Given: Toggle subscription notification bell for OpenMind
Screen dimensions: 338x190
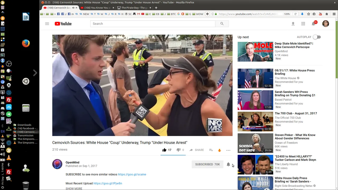Looking at the screenshot, I should click(228, 164).
